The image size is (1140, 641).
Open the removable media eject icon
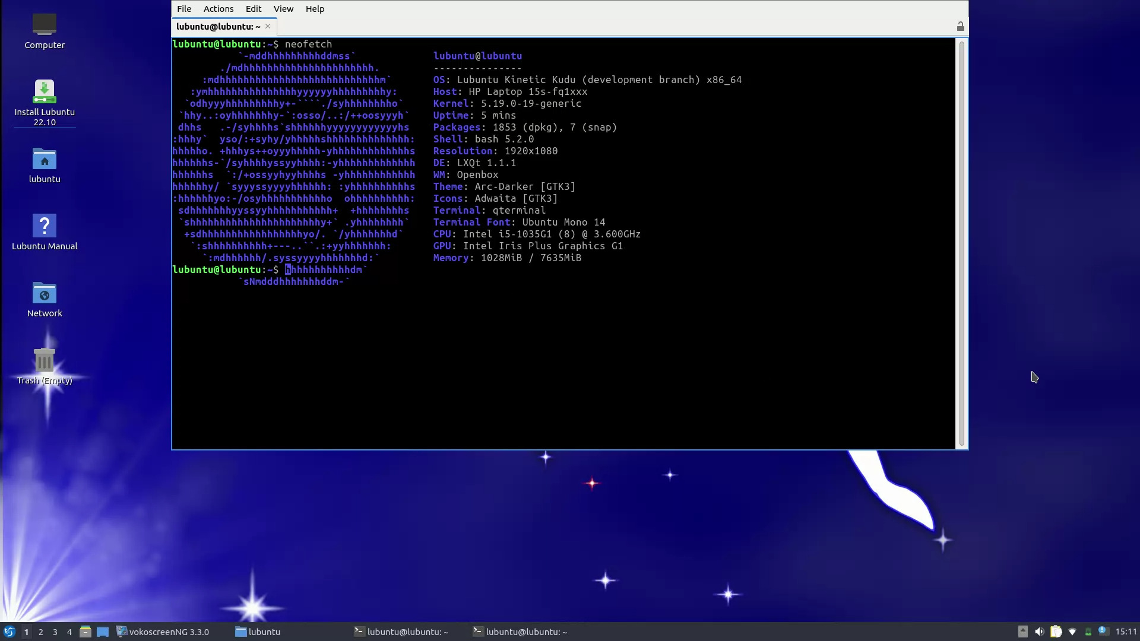point(1022,632)
